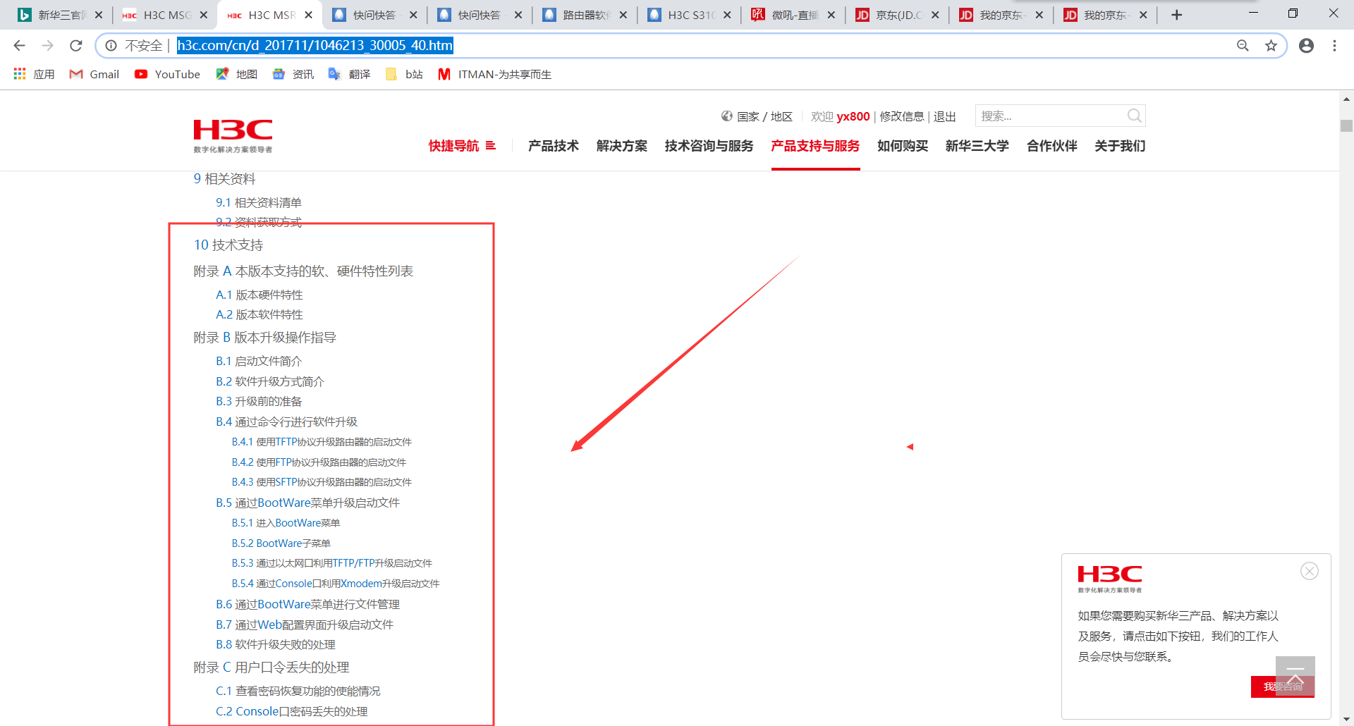The width and height of the screenshot is (1354, 726).
Task: Click the yx800 username link
Action: [853, 116]
